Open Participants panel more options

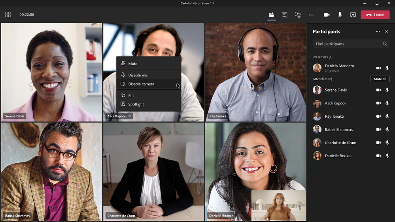tap(378, 32)
